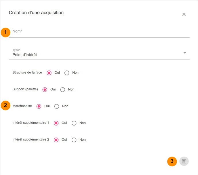Click the Marchandise label text

[x=22, y=106]
